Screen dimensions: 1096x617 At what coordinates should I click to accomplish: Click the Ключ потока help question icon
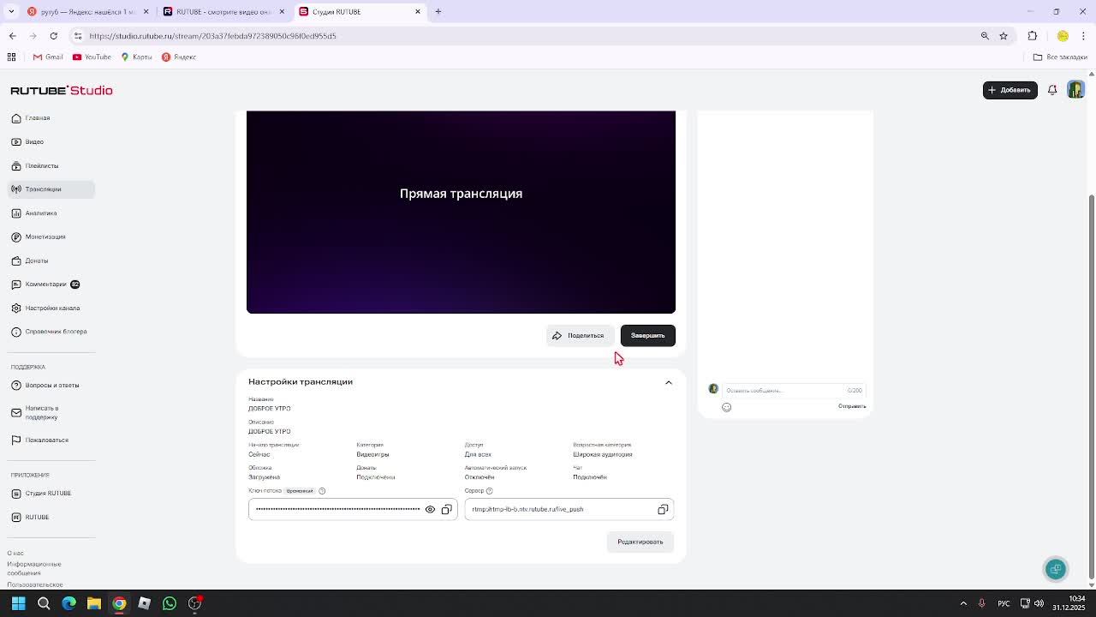click(322, 491)
